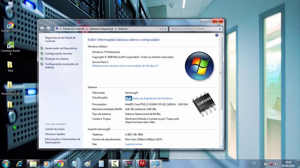Open Windows Media Player from taskbar

[x=46, y=164]
